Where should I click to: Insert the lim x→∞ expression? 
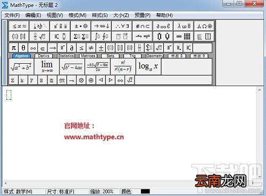(47, 66)
